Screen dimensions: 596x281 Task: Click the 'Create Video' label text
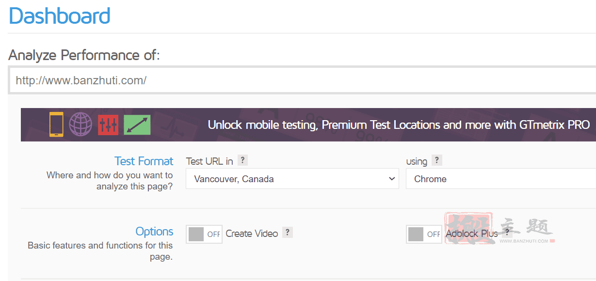[x=252, y=234]
